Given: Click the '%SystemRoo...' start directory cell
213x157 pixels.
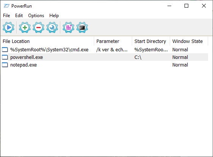Looking at the screenshot, I should pyautogui.click(x=151, y=50).
